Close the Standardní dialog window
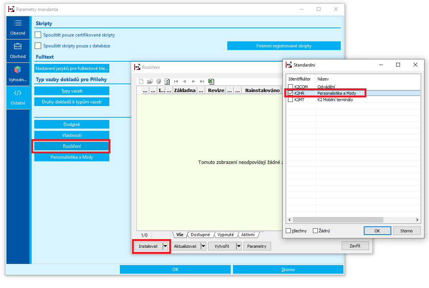Screen dimensions: 429x288 415,65
